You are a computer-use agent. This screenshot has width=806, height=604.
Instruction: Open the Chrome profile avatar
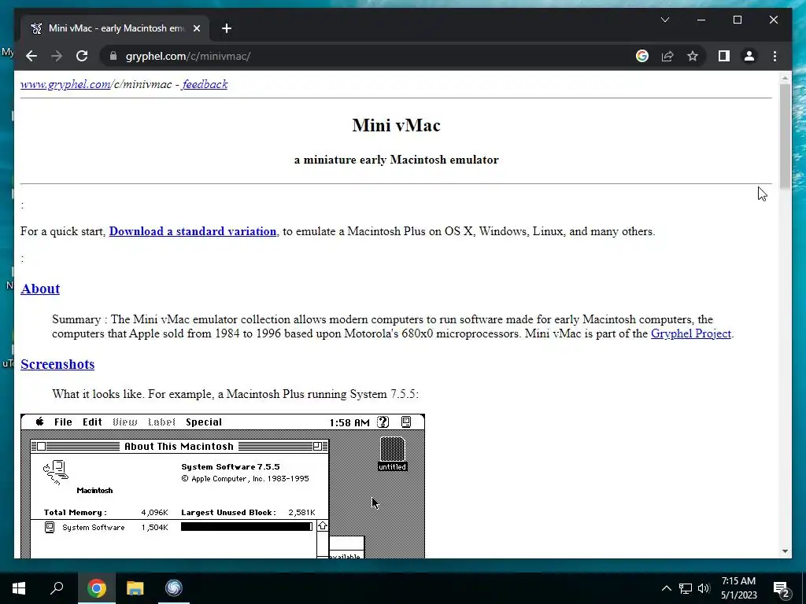click(x=749, y=56)
